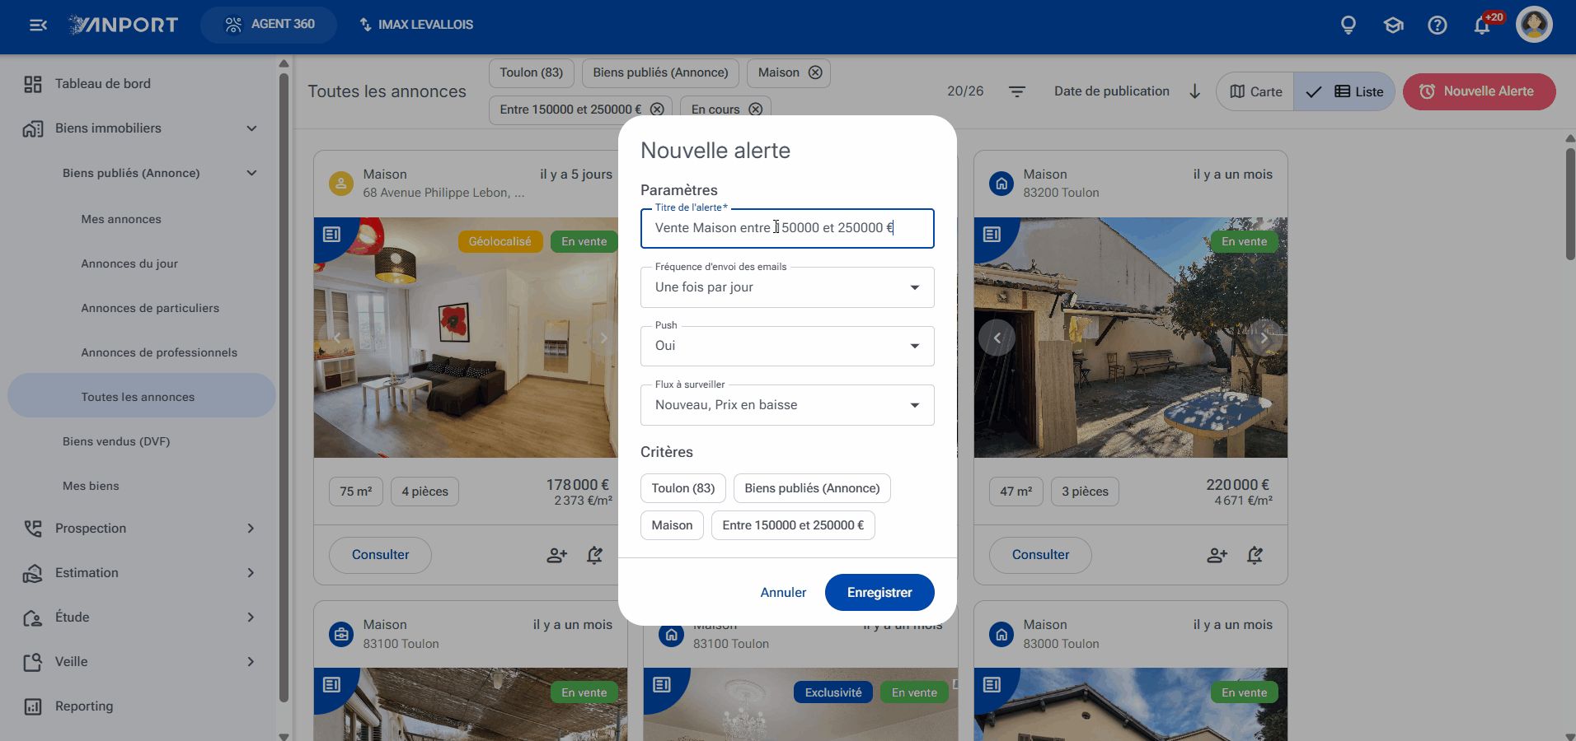Open the graduation cap training icon
This screenshot has height=741, width=1576.
[x=1393, y=25]
